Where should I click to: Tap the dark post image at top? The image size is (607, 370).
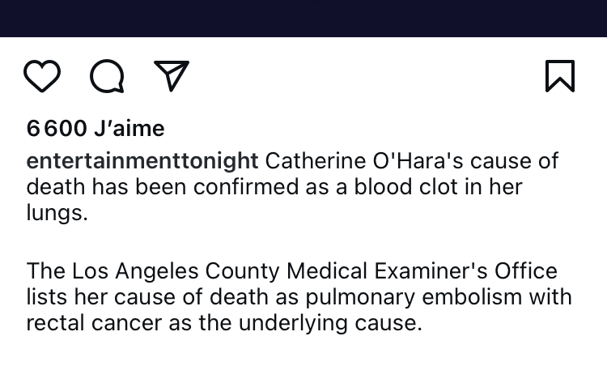pyautogui.click(x=303, y=18)
